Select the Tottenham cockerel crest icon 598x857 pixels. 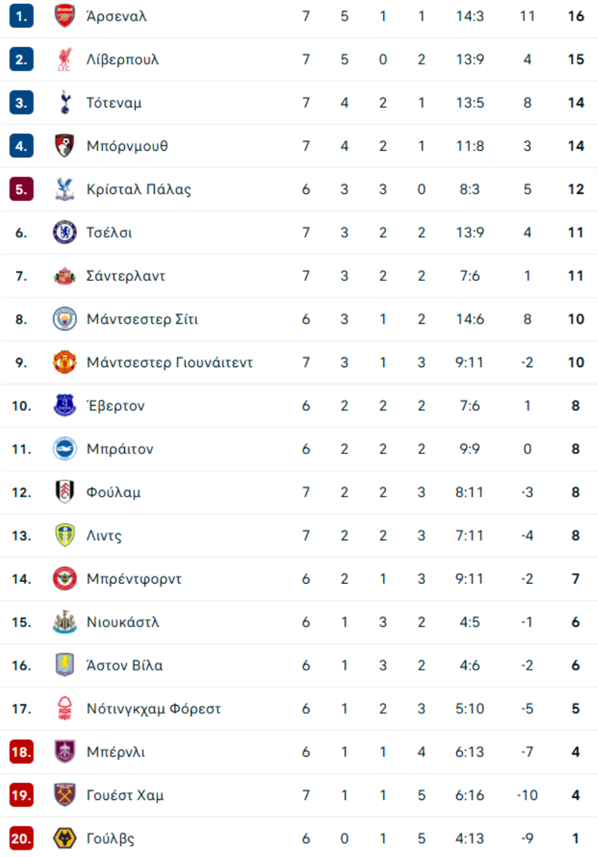click(64, 103)
